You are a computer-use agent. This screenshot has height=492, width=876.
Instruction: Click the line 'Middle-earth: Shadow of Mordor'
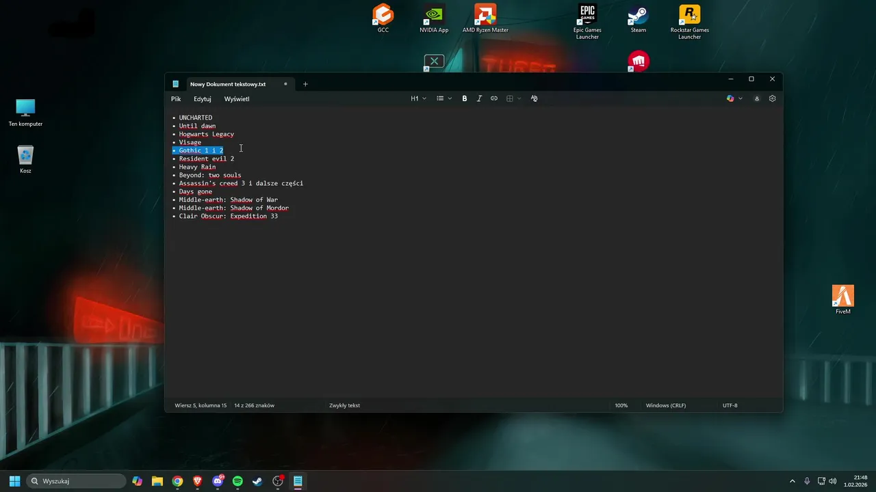click(x=234, y=208)
